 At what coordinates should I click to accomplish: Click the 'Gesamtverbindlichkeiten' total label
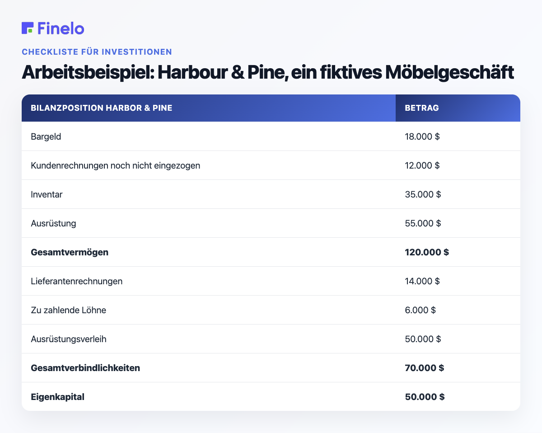coord(85,368)
